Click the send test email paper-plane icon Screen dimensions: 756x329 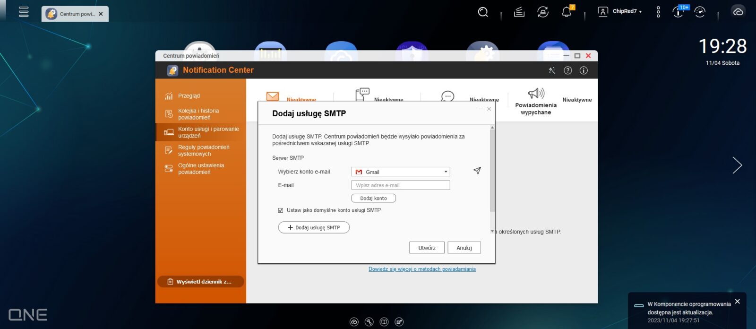(x=477, y=171)
